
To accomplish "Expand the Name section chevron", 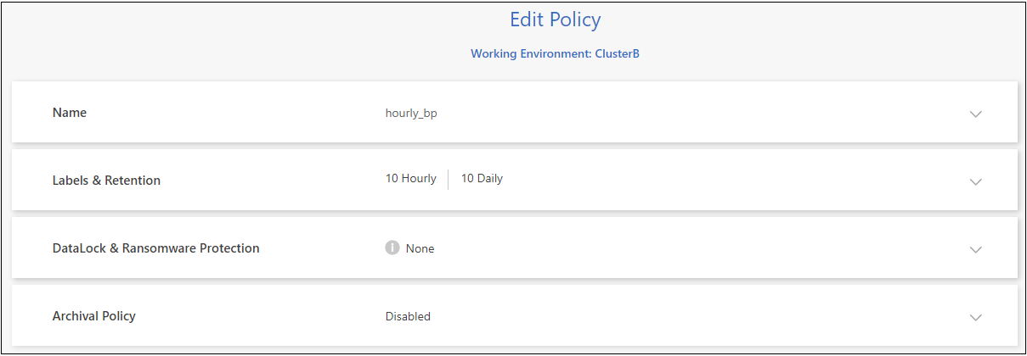I will (x=975, y=114).
